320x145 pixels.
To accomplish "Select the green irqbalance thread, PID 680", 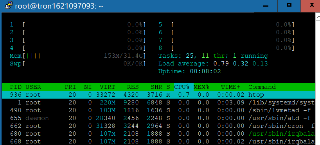I will (x=158, y=134).
